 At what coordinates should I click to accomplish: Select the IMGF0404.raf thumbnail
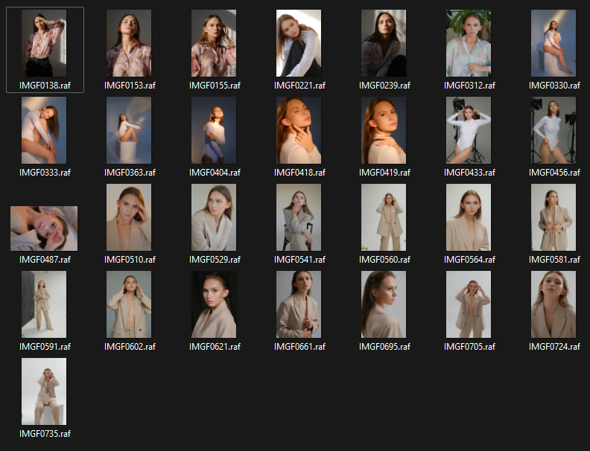pos(214,130)
